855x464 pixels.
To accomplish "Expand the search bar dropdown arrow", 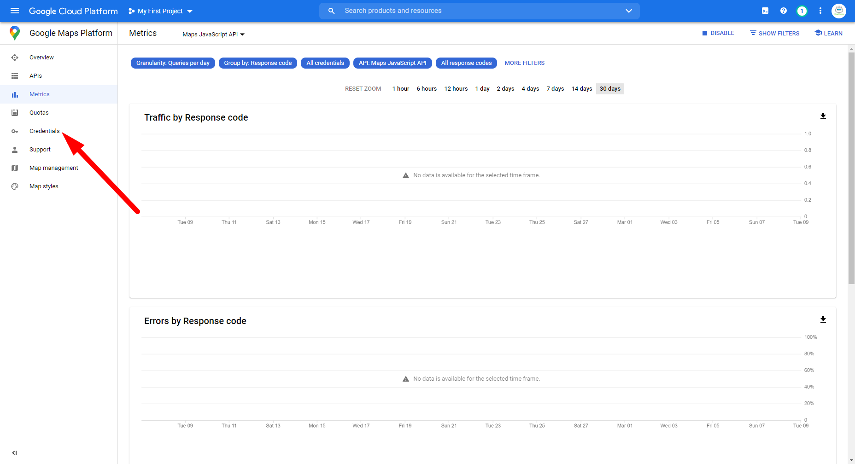I will coord(629,11).
